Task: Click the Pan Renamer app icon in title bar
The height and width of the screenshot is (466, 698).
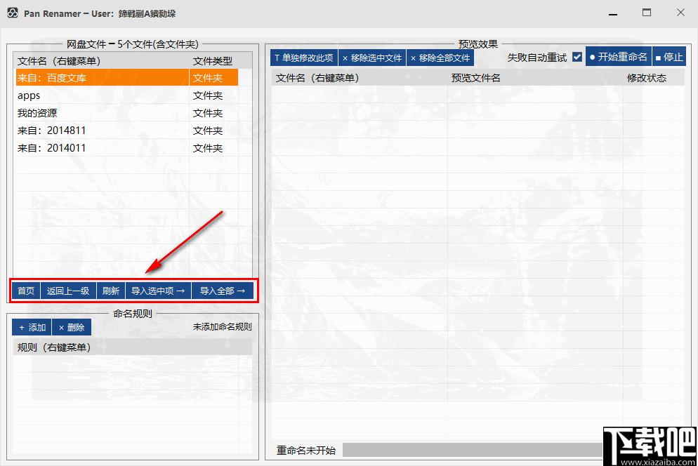Action: (x=13, y=13)
